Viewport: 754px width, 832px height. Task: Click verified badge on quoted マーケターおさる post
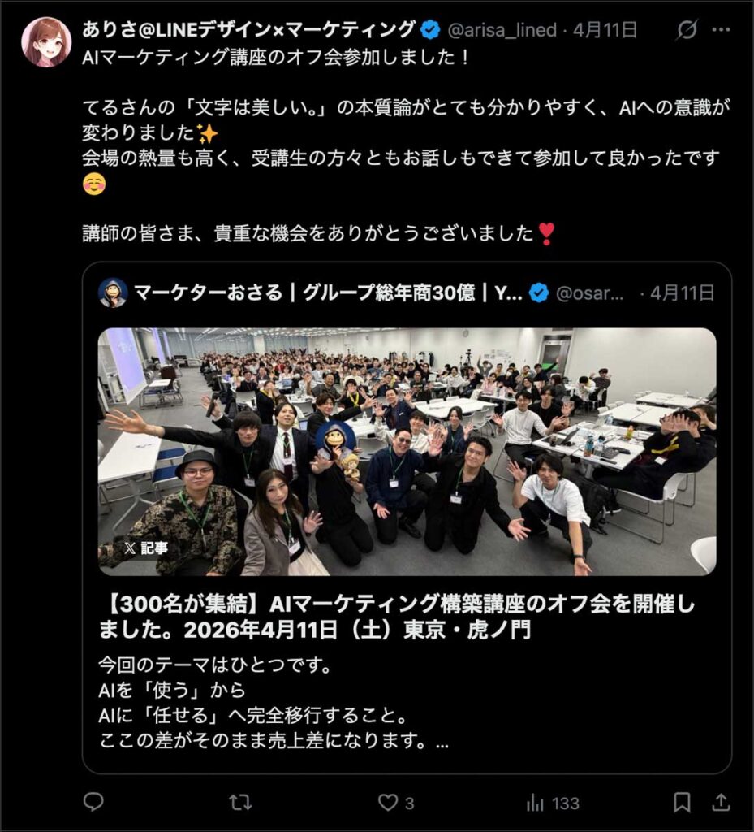539,292
